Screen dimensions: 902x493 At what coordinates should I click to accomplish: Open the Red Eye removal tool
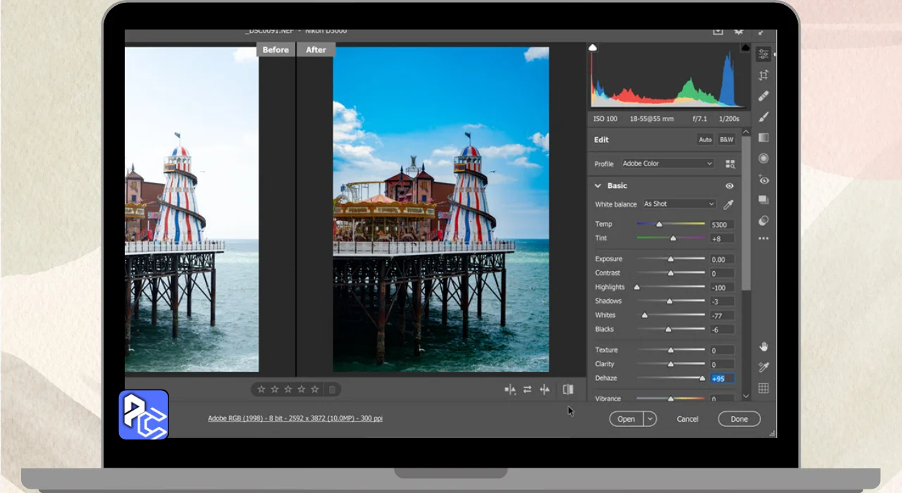click(x=763, y=180)
